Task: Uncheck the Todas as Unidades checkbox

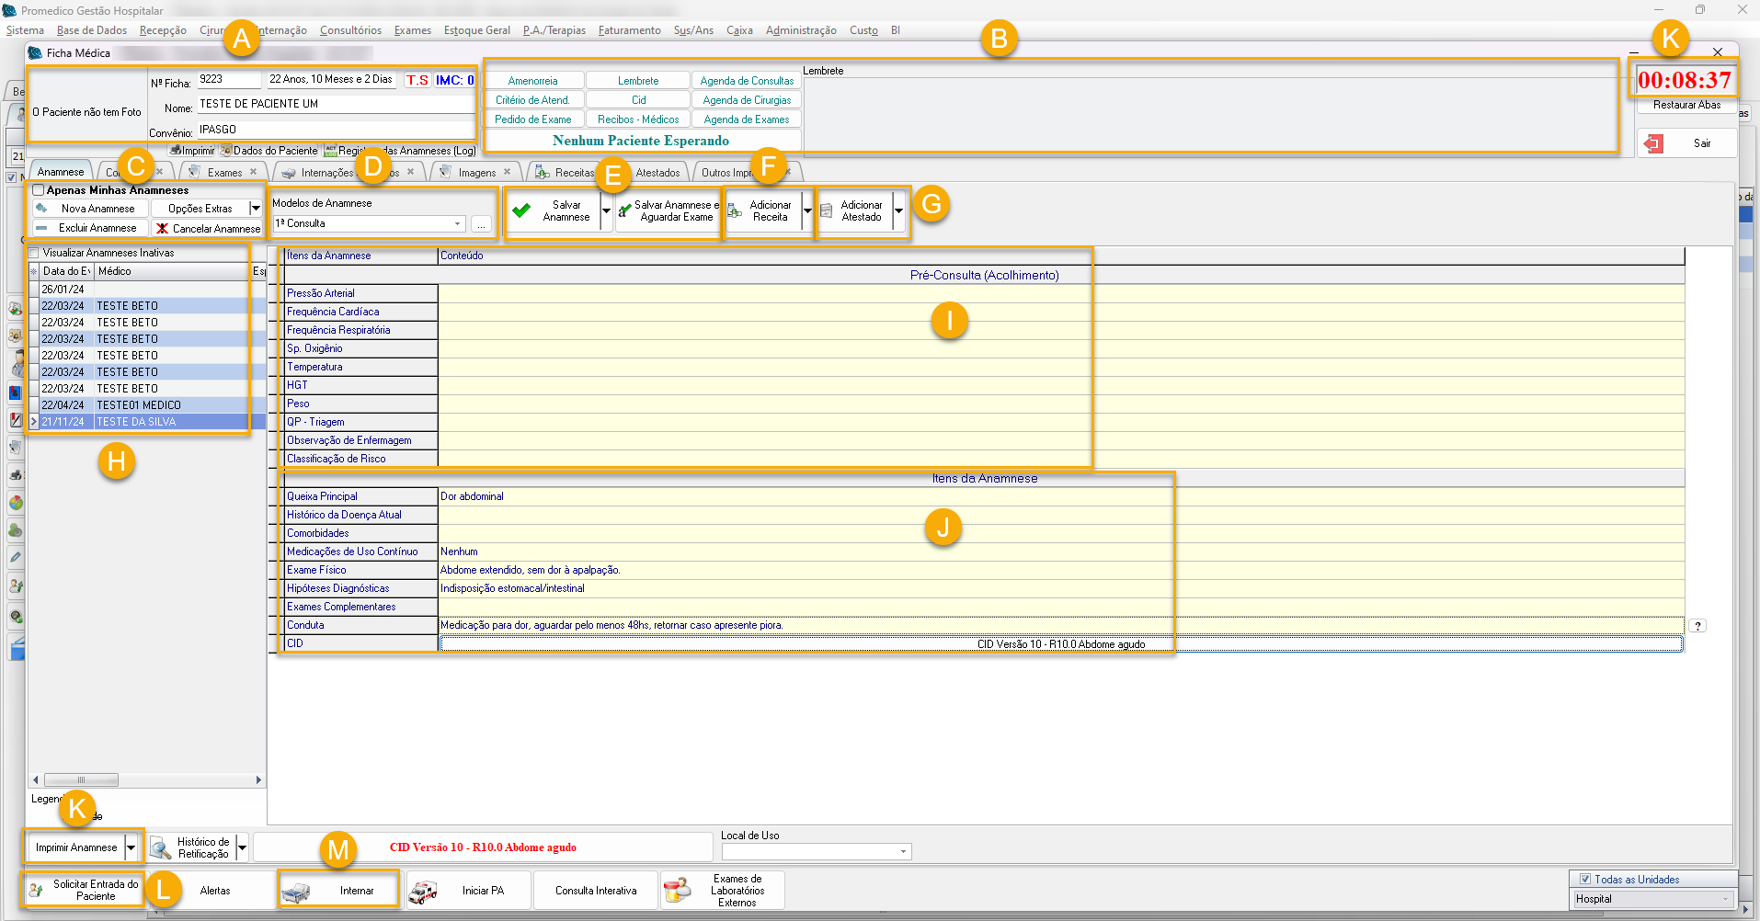Action: pyautogui.click(x=1584, y=879)
